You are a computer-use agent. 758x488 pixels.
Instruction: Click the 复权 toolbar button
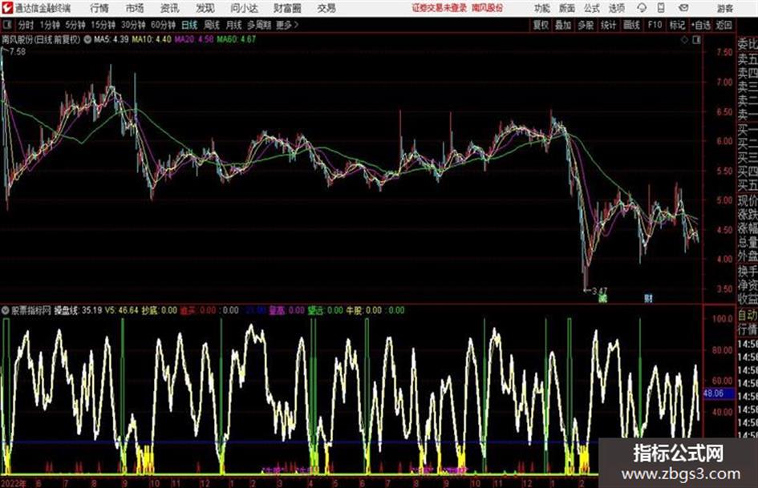(541, 25)
